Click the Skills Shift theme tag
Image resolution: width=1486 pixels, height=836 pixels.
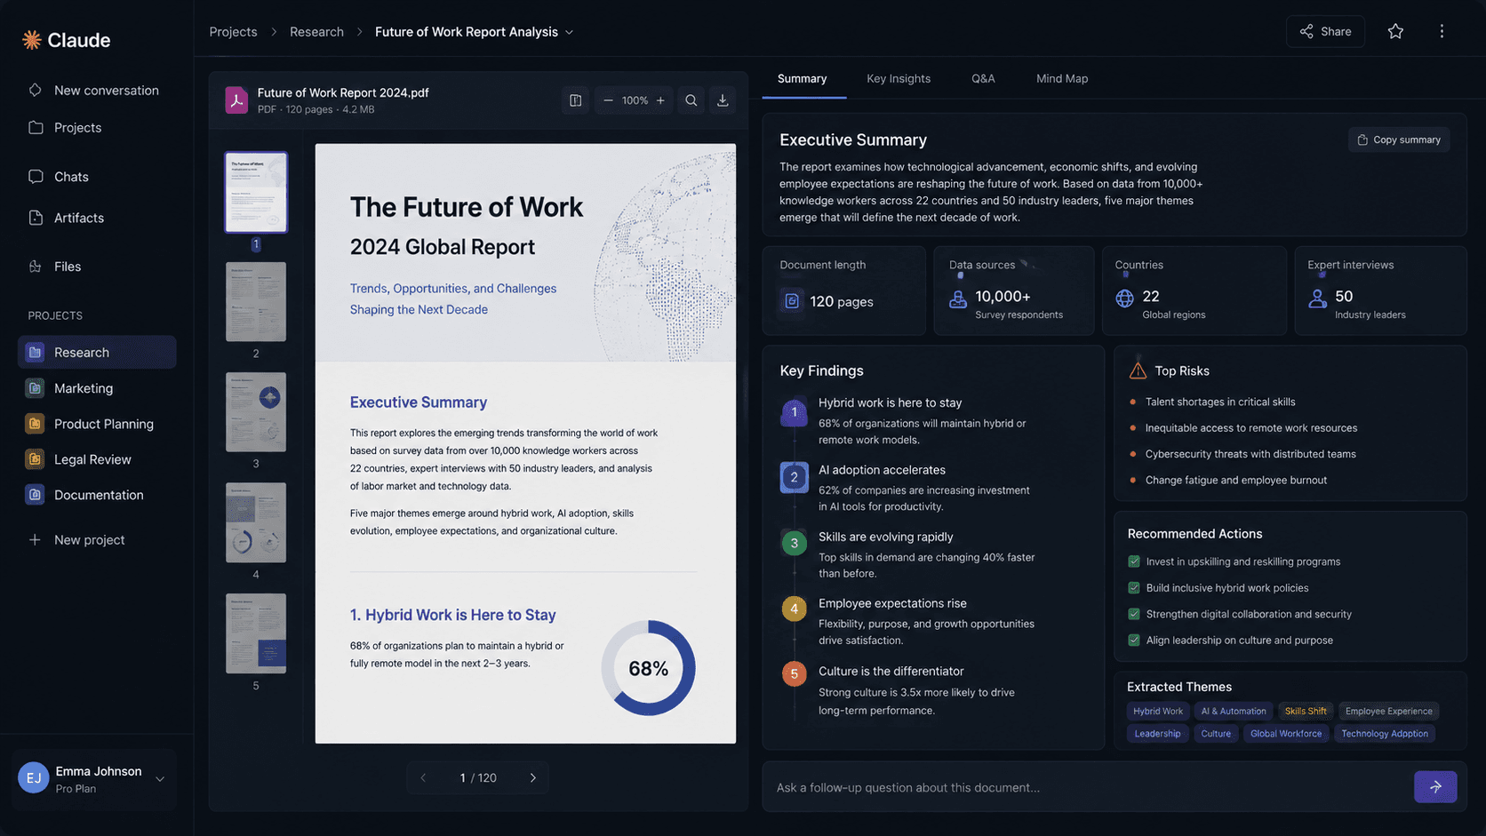coord(1306,712)
